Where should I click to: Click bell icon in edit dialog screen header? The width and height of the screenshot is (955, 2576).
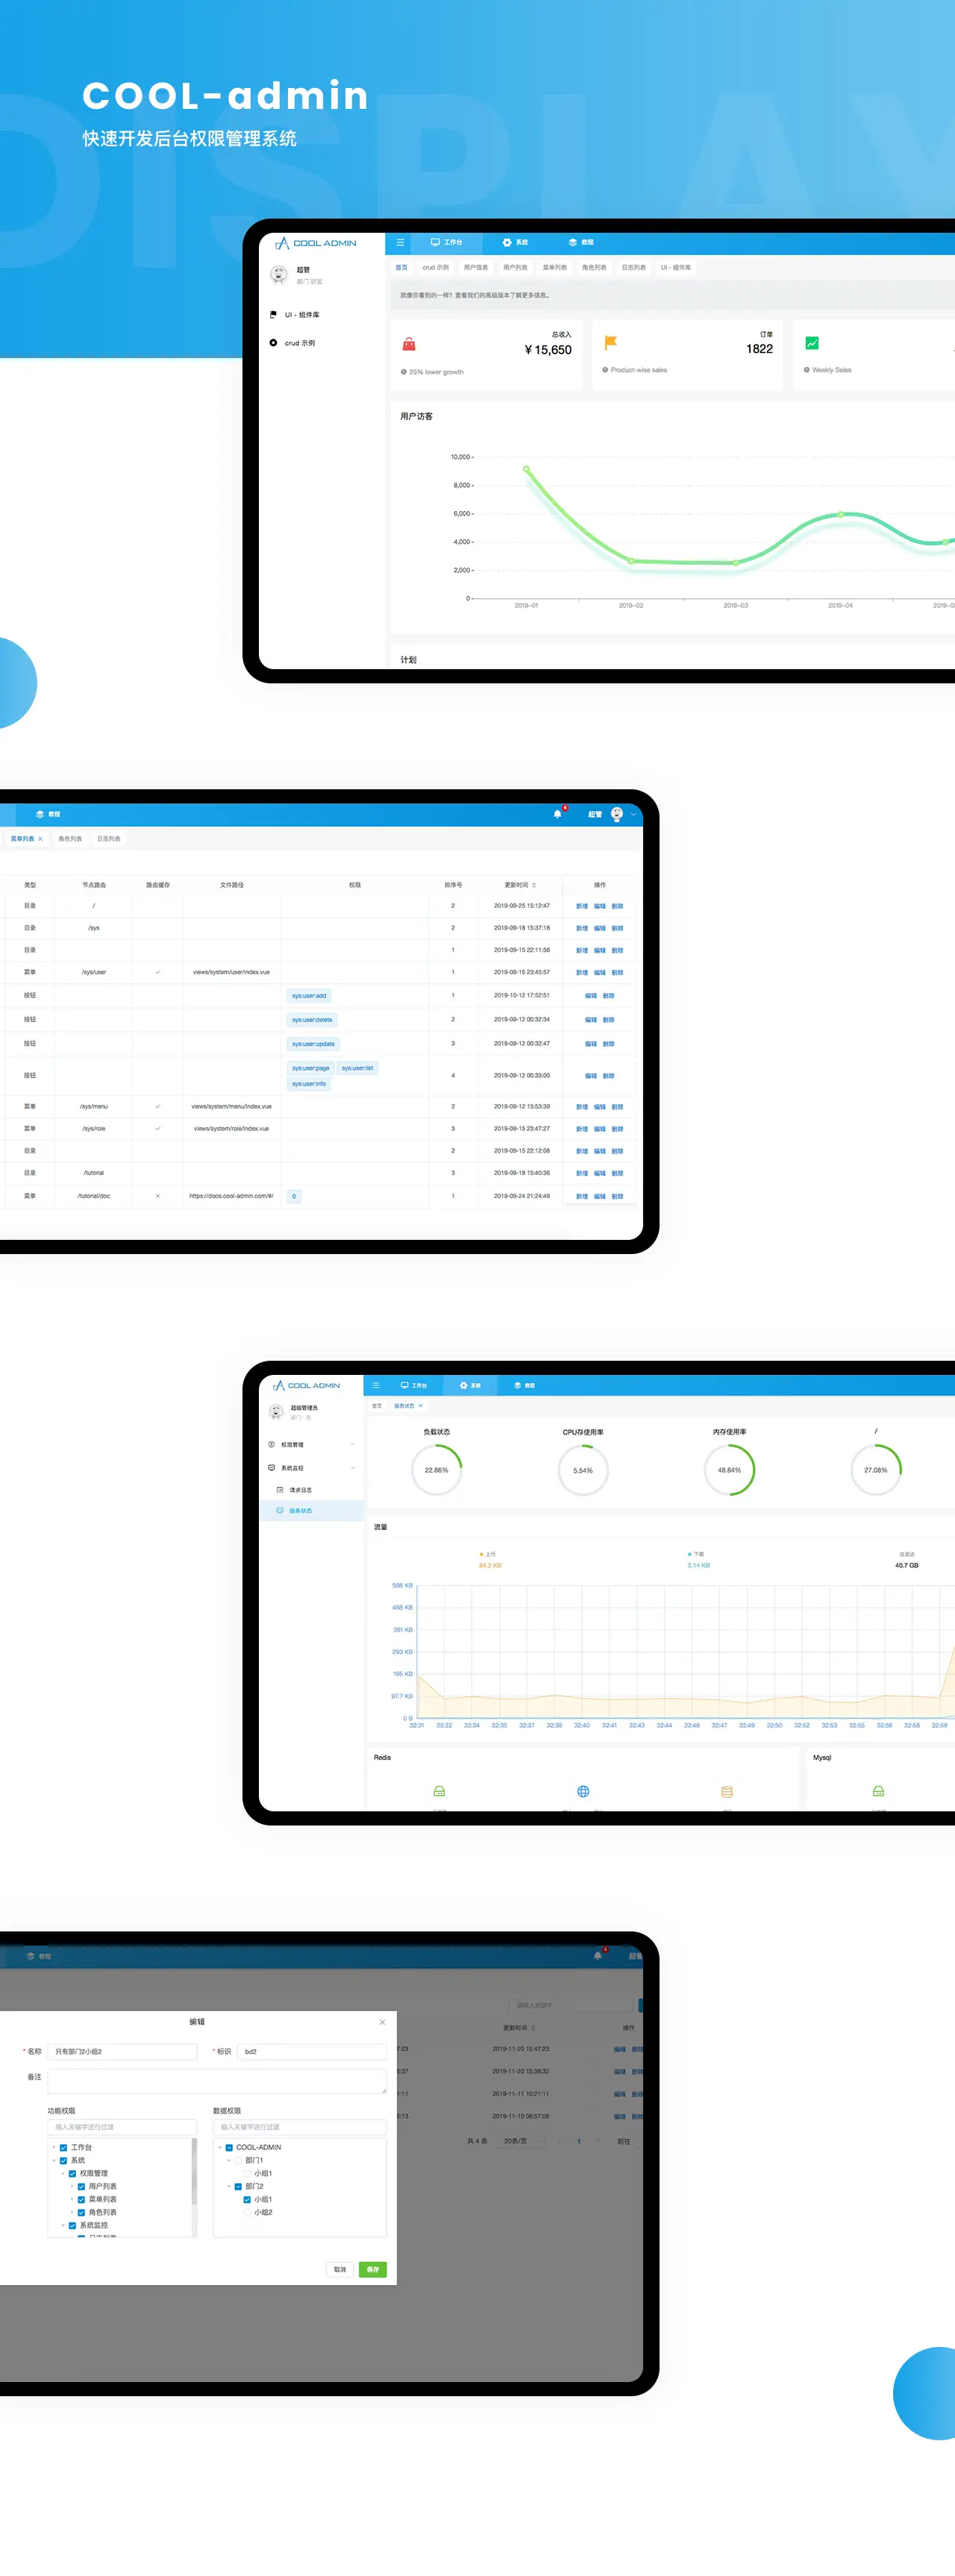pos(598,1956)
